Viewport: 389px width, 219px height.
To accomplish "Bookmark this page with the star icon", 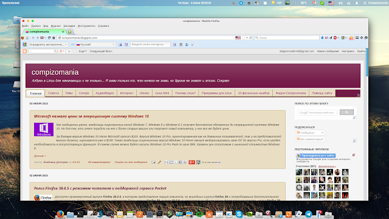I will [x=243, y=38].
